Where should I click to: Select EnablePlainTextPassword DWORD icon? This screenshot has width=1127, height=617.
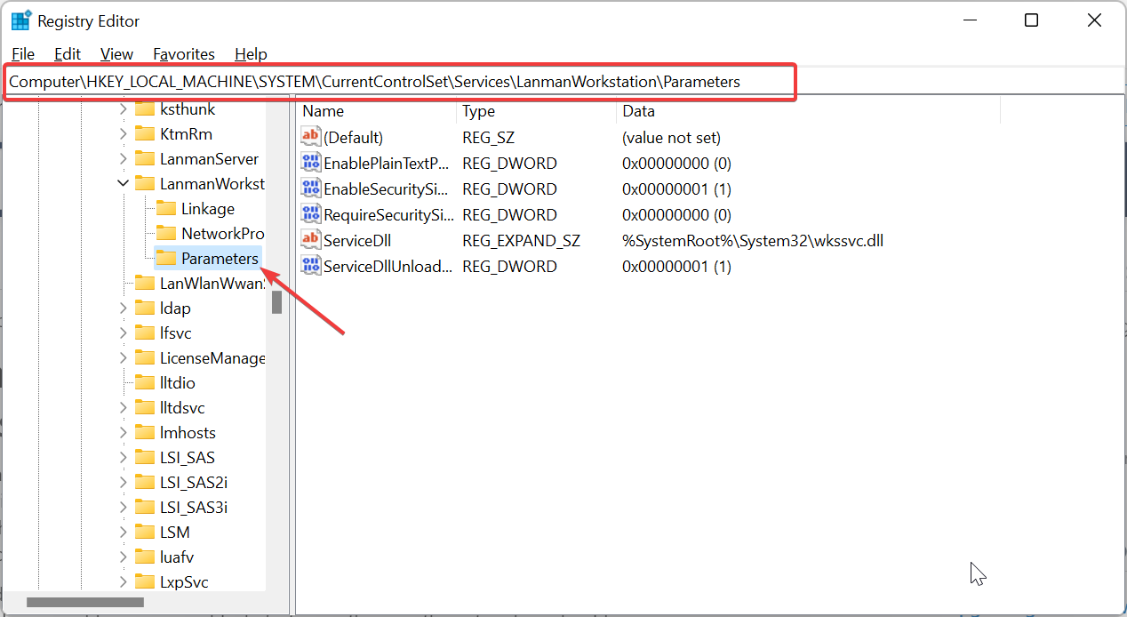(x=310, y=163)
